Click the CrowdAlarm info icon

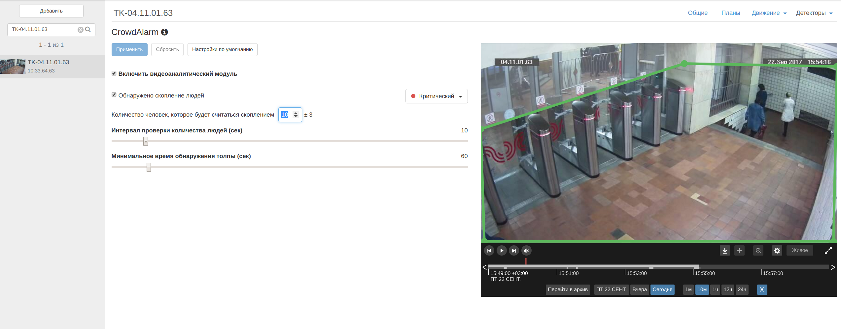pos(164,32)
